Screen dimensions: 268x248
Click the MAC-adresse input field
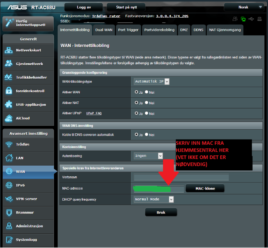[159, 188]
